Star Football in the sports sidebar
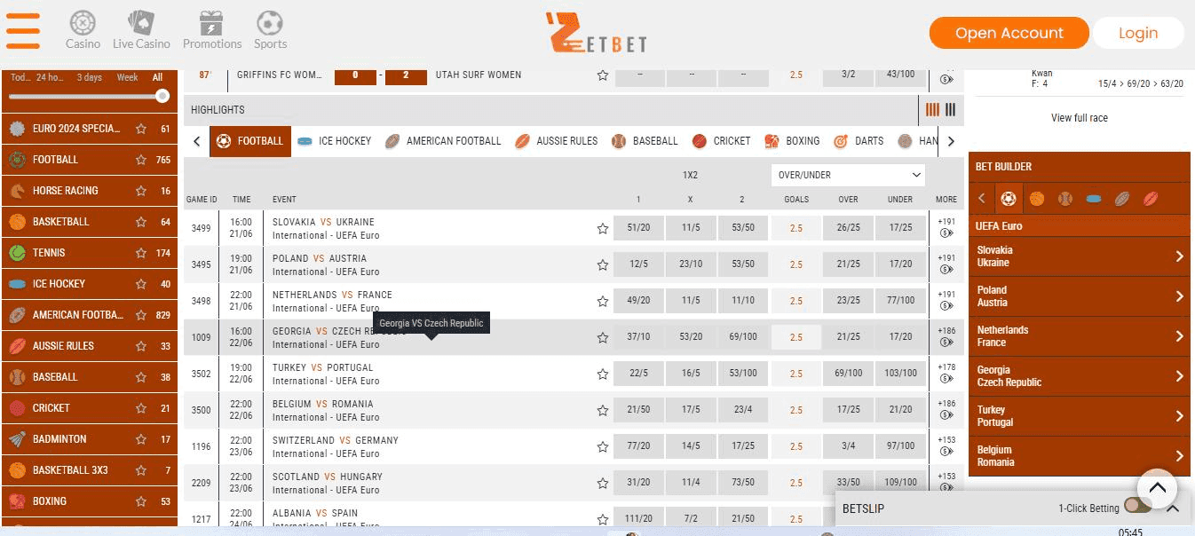The width and height of the screenshot is (1195, 536). pos(141,160)
